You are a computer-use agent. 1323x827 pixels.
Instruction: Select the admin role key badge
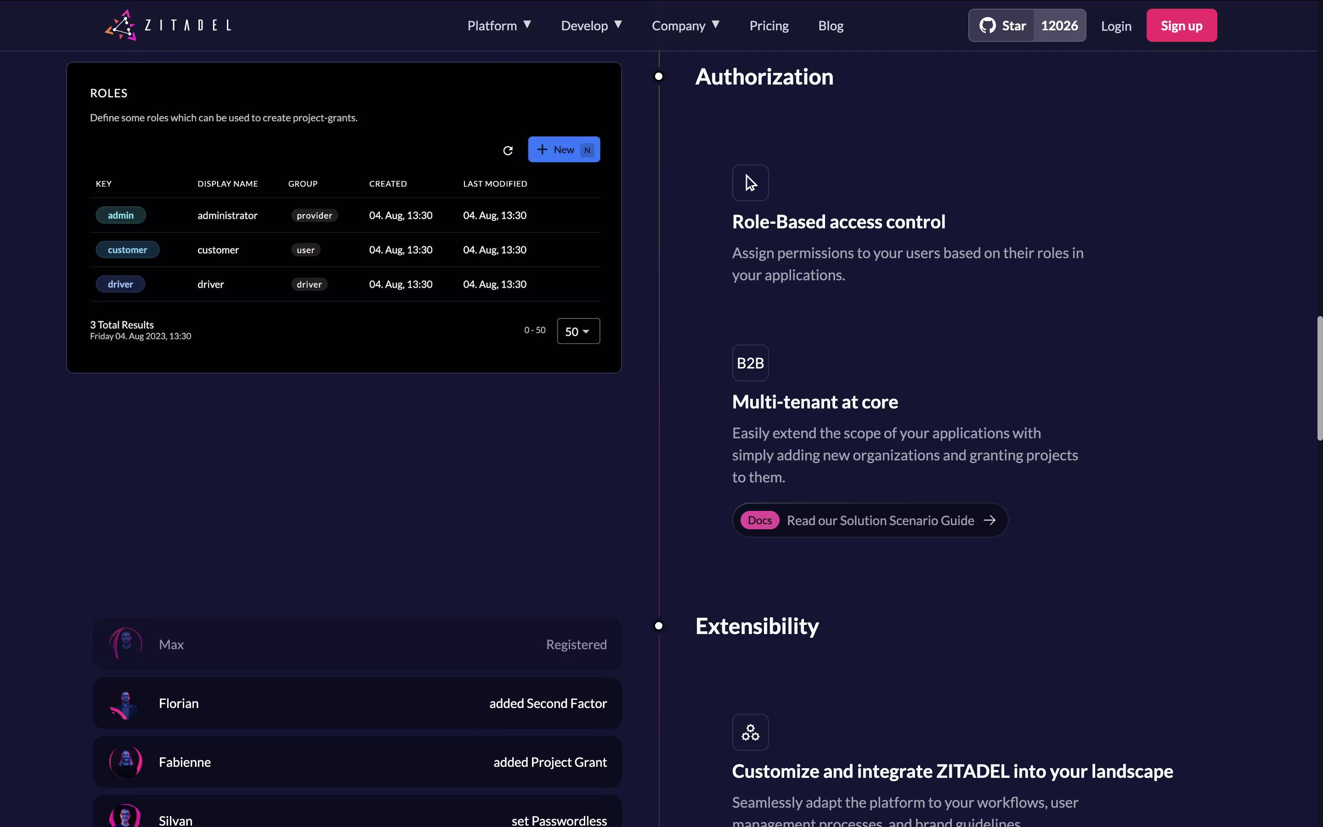(120, 215)
